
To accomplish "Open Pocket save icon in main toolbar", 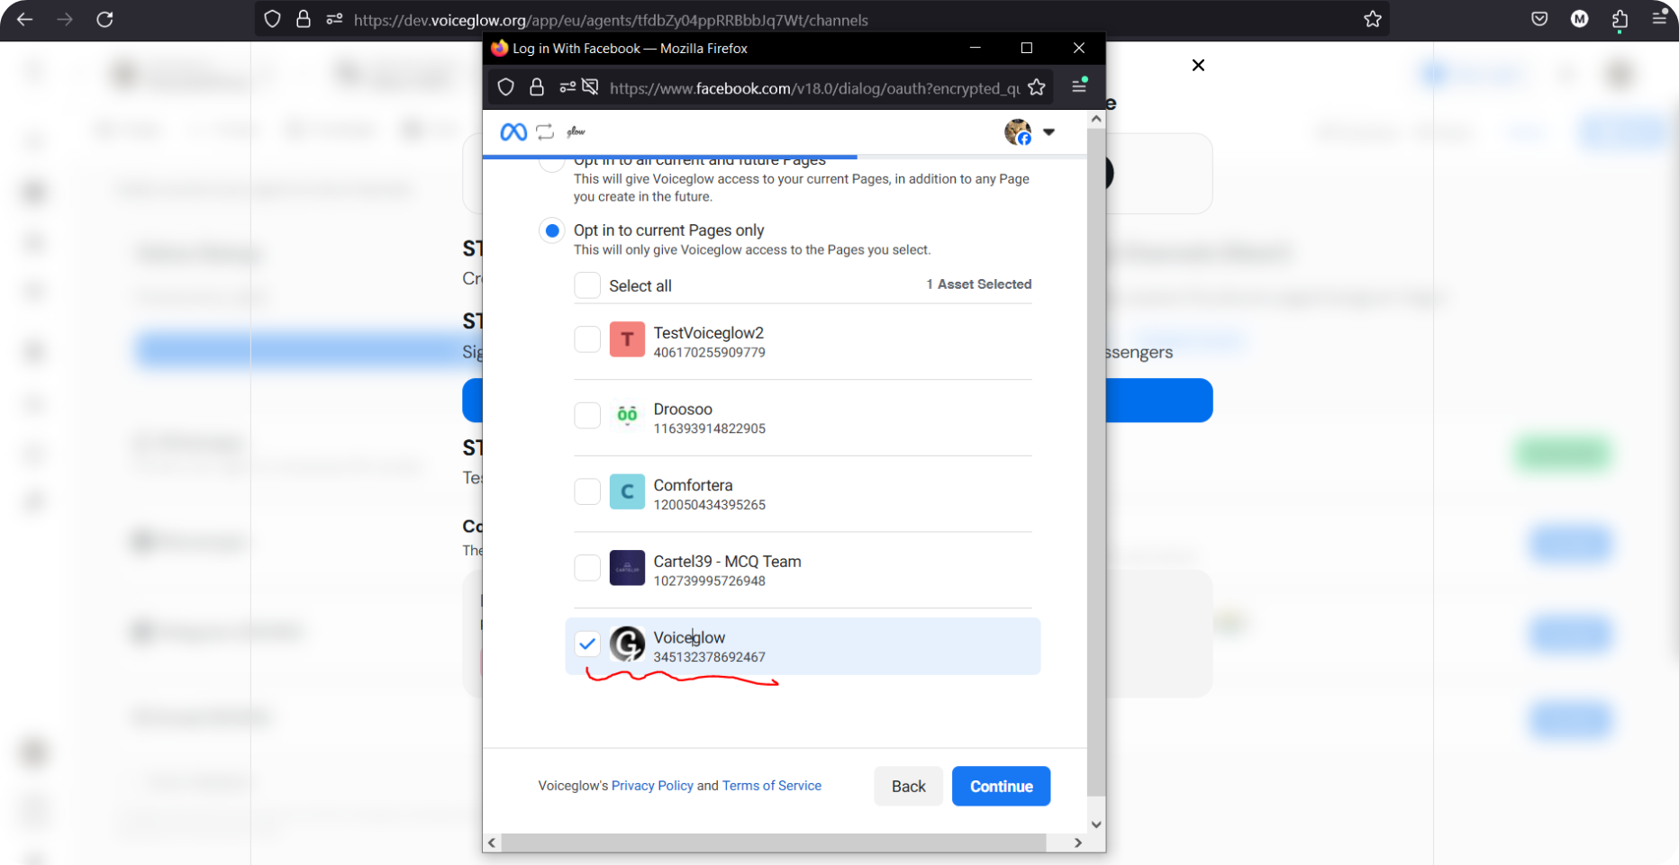I will [1539, 19].
